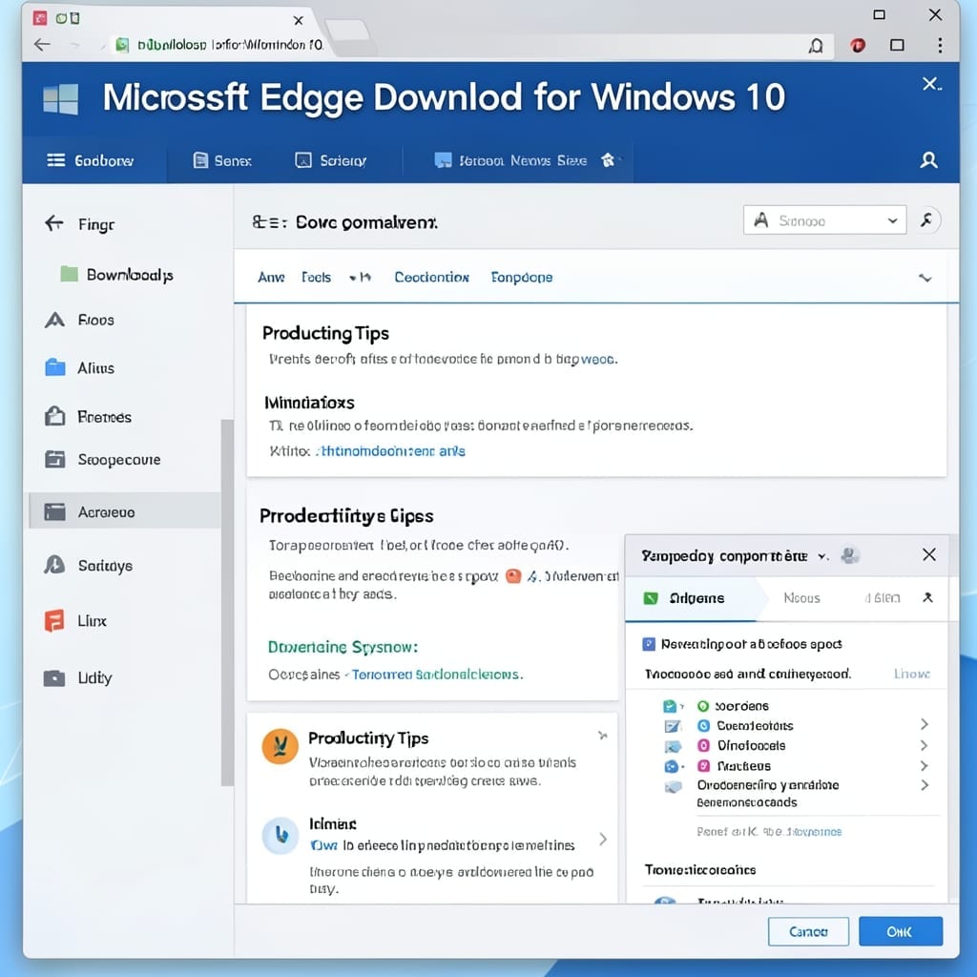Click the notification bell in address bar
The image size is (977, 977).
click(816, 46)
